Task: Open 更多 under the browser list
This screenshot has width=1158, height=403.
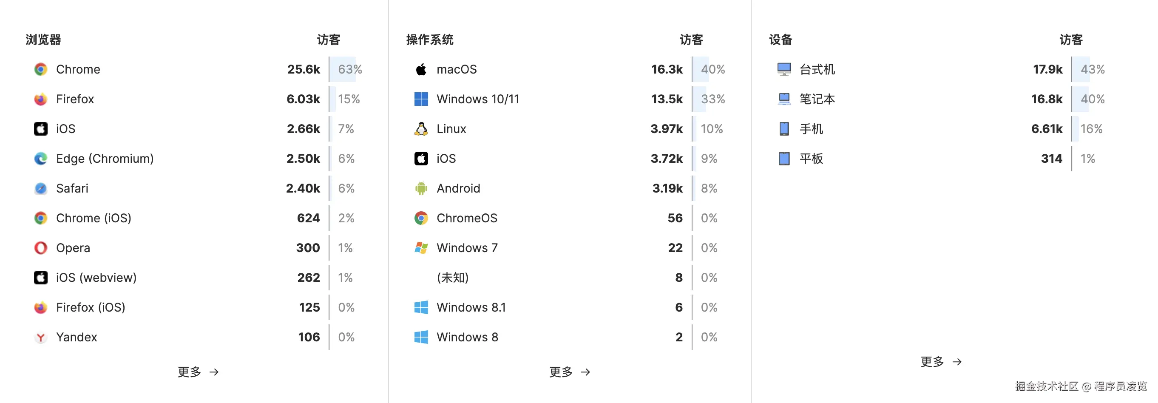Action: [198, 372]
